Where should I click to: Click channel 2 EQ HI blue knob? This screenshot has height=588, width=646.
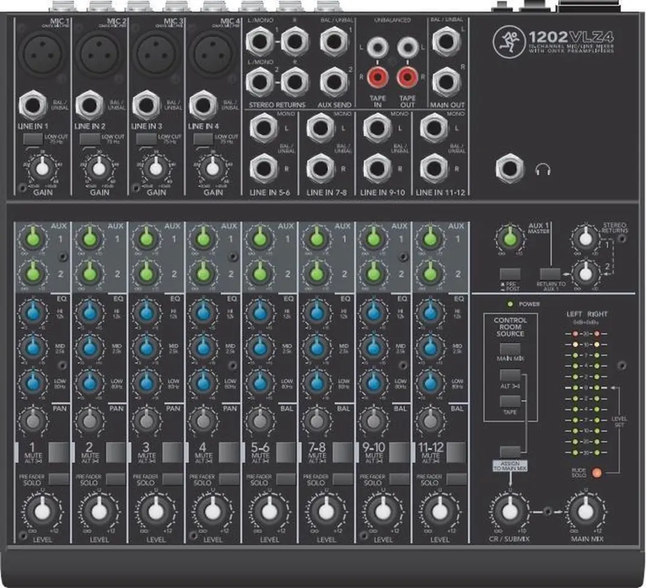(90, 313)
